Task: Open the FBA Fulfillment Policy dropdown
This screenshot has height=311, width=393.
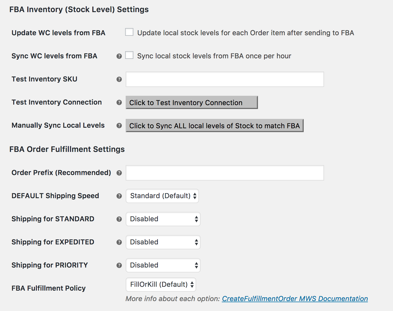Action: (161, 285)
